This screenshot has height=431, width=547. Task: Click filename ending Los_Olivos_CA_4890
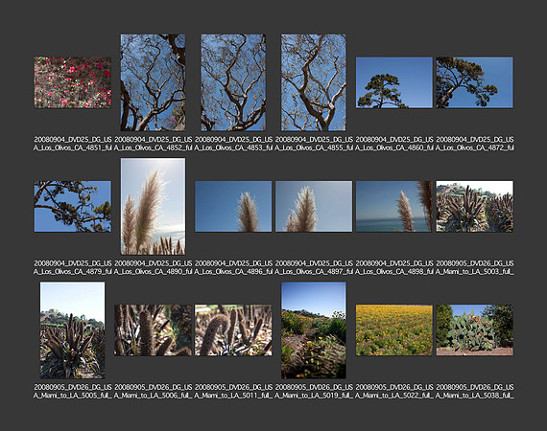[x=153, y=267]
